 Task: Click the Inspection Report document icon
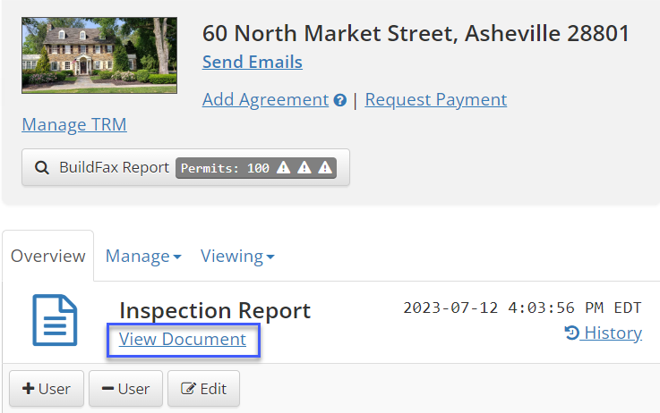pos(56,320)
